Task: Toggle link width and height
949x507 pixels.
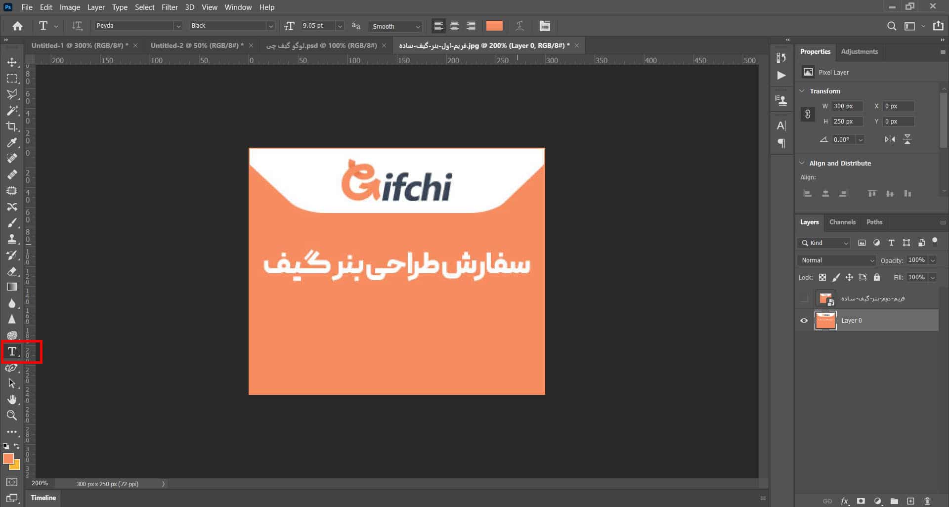Action: (x=808, y=114)
